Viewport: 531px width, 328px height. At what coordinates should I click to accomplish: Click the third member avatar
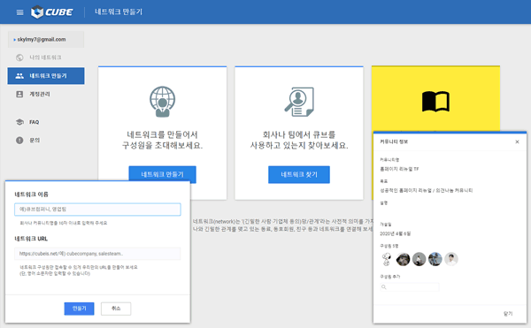pyautogui.click(x=419, y=259)
